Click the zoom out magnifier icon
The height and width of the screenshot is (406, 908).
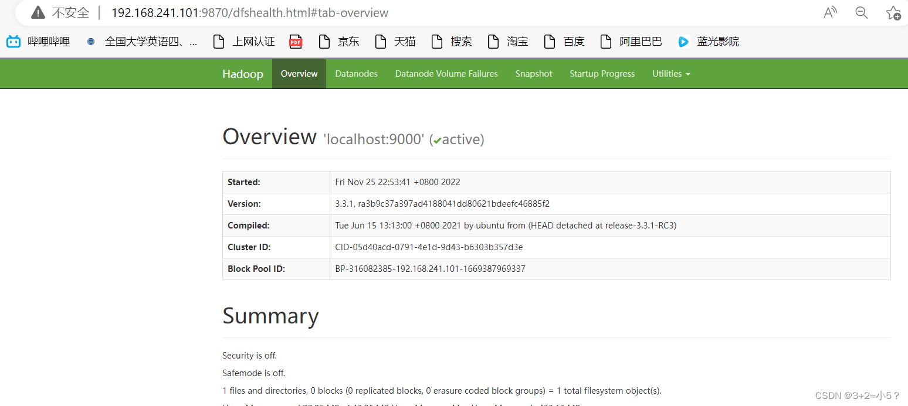click(862, 12)
